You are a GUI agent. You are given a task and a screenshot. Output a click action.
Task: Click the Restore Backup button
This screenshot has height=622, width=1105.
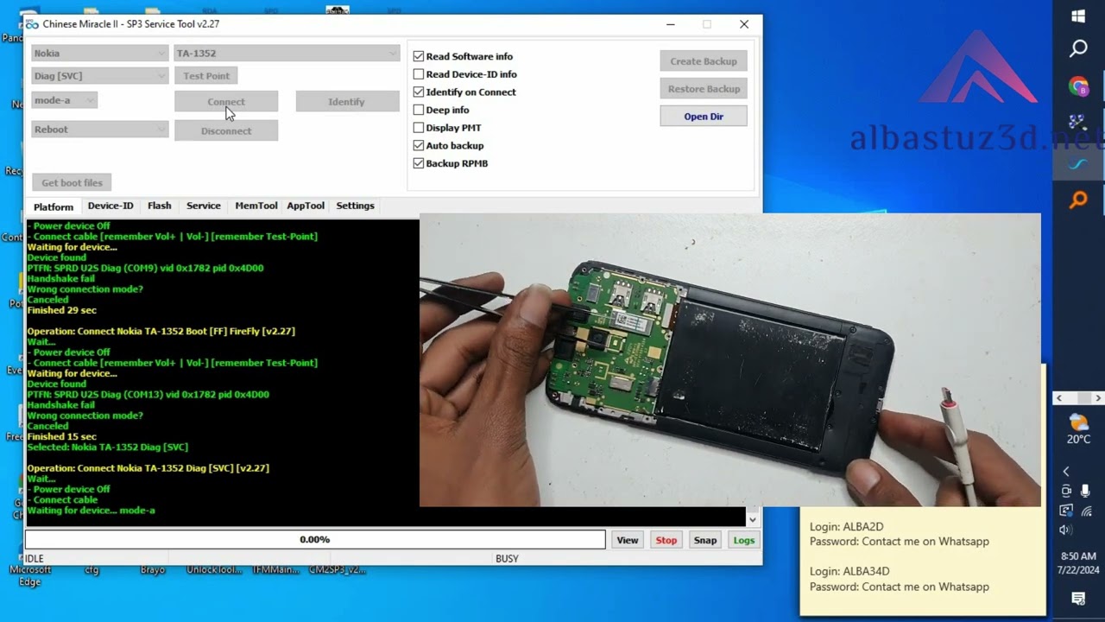click(x=704, y=89)
